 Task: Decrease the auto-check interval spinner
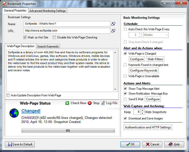point(139,36)
